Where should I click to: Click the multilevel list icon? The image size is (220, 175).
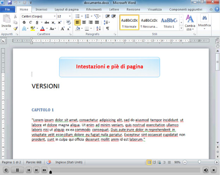coord(96,16)
